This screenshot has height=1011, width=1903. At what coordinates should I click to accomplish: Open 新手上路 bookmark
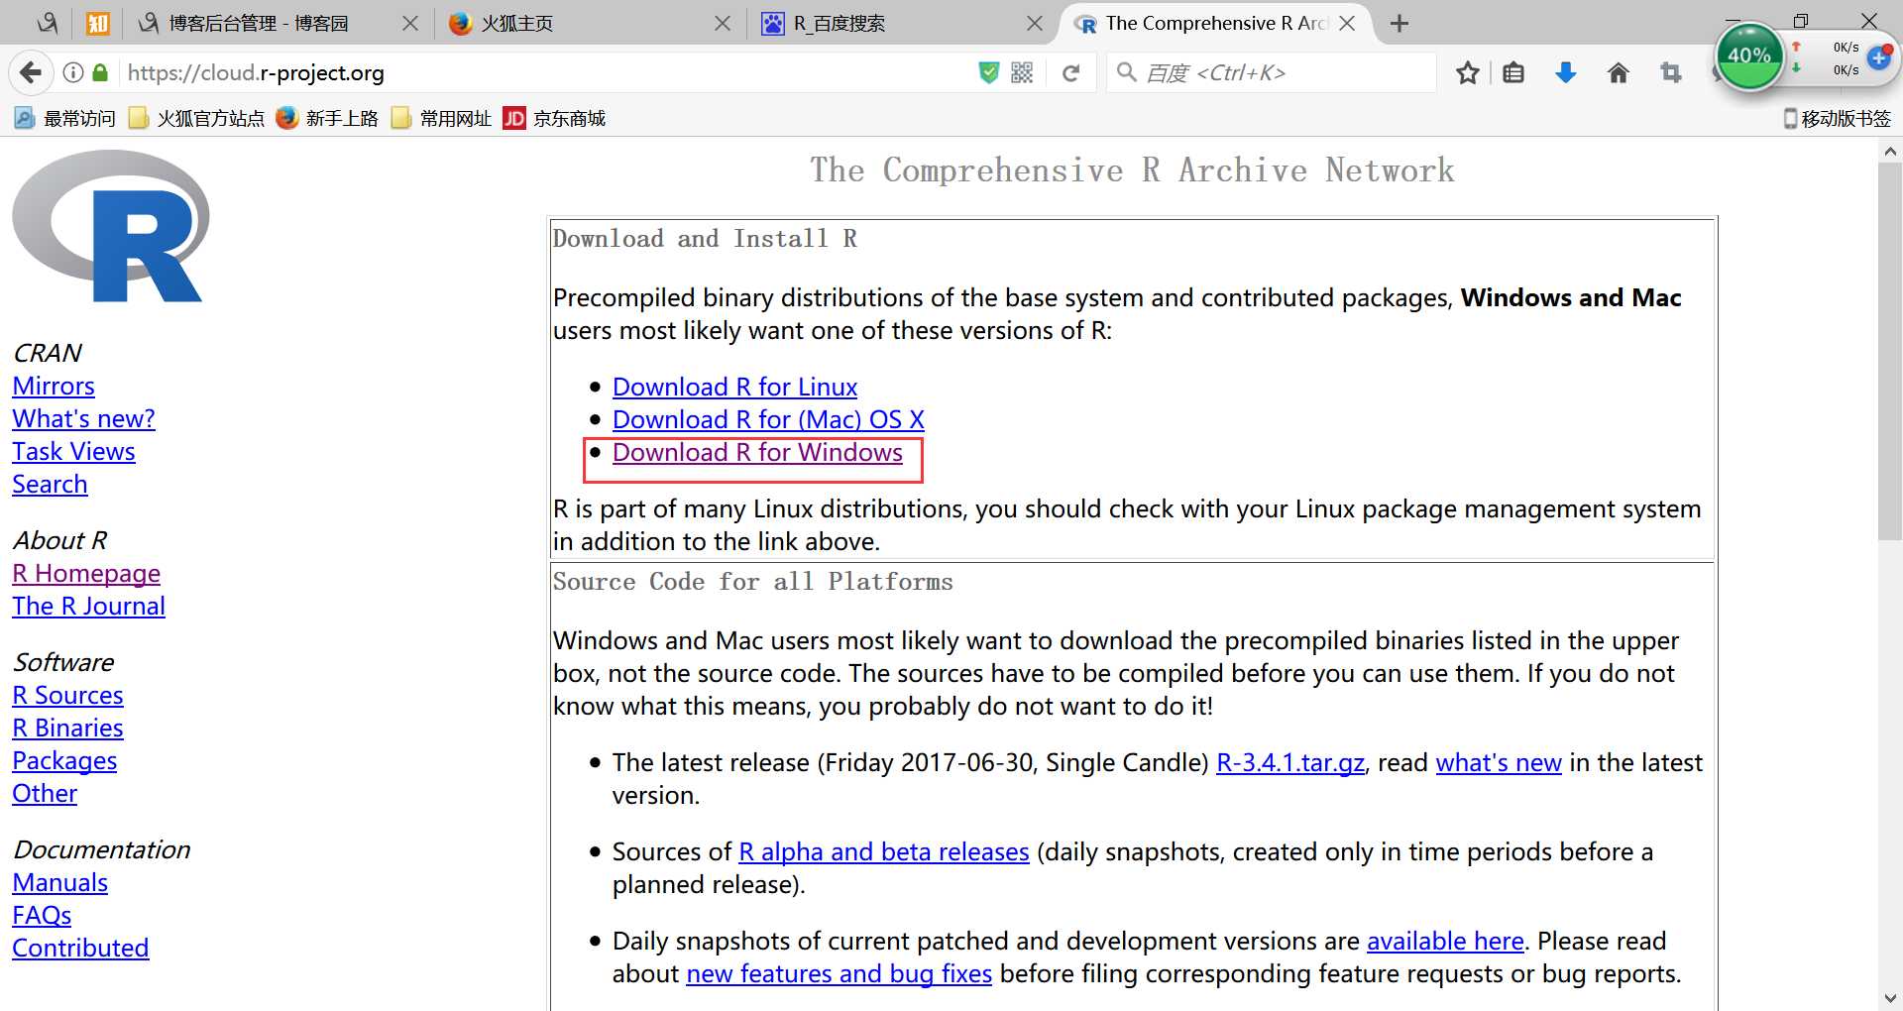coord(327,118)
